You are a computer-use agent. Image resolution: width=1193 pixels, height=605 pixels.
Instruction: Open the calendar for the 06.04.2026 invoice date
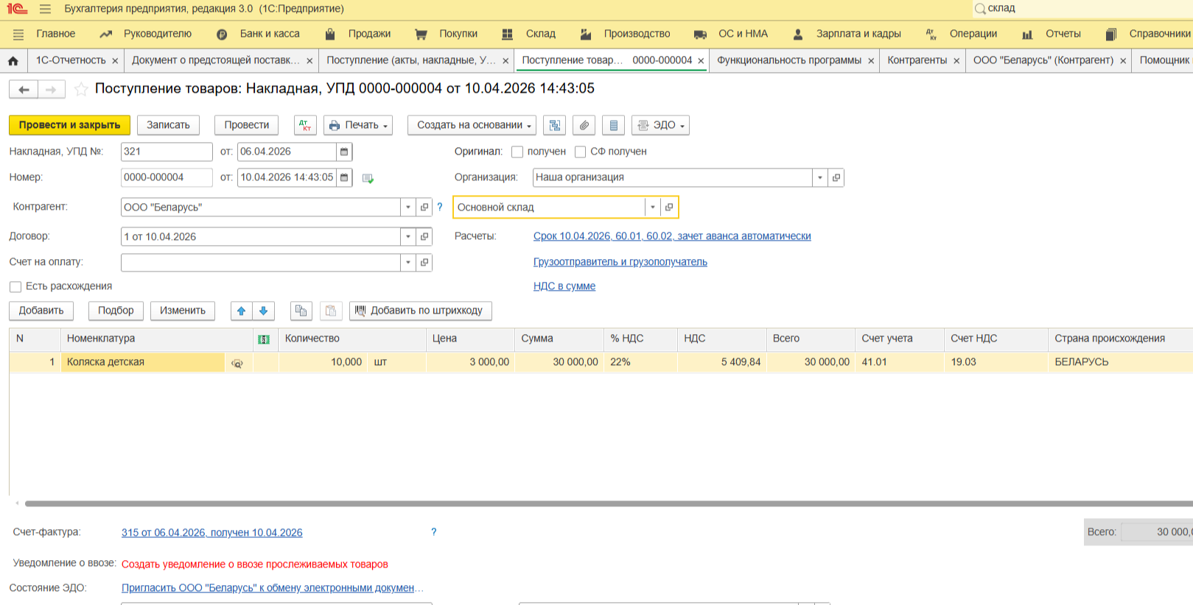(x=344, y=152)
